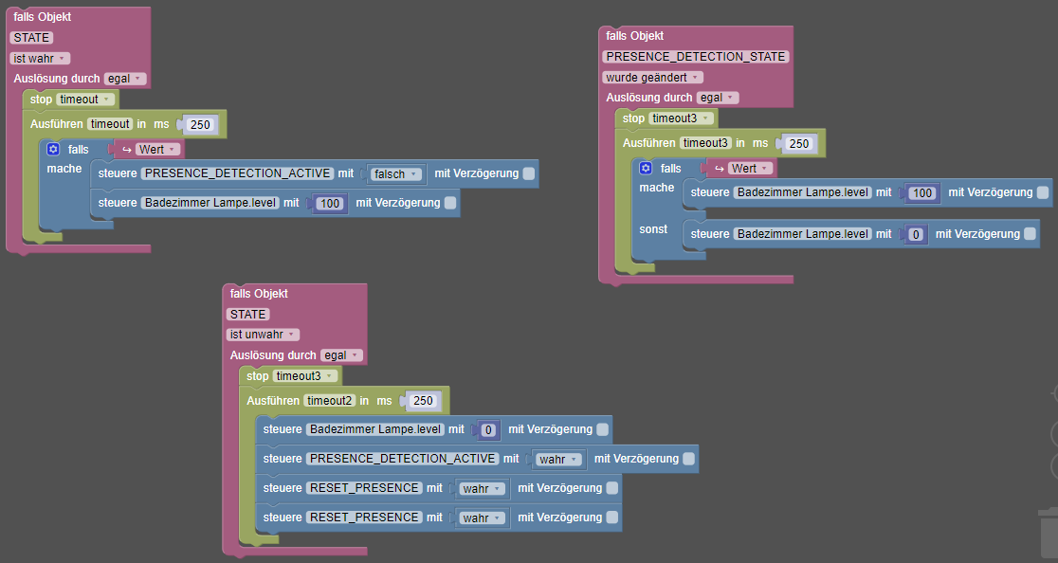
Task: Open egal dropdown in the ist wahr block
Action: [125, 79]
